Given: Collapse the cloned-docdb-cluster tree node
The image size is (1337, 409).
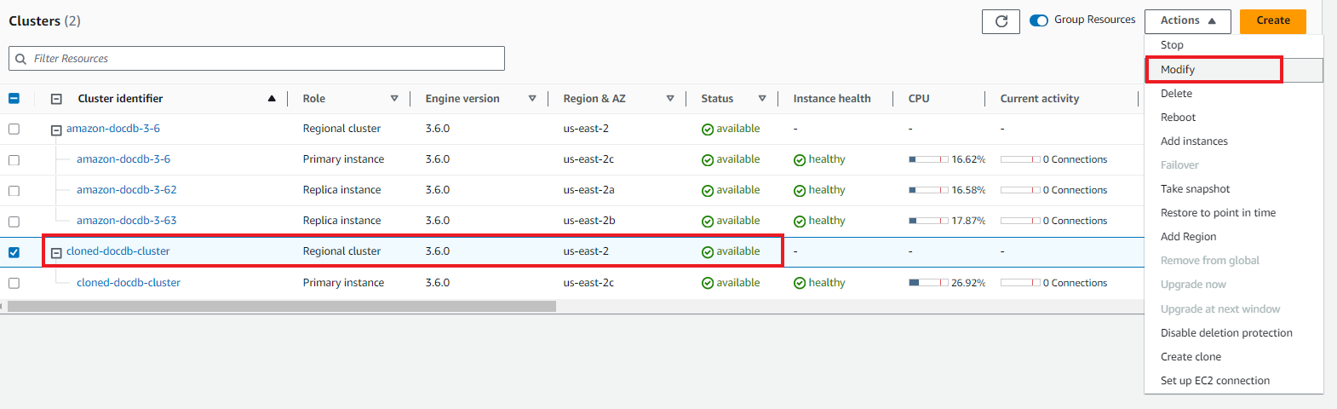Looking at the screenshot, I should click(56, 253).
